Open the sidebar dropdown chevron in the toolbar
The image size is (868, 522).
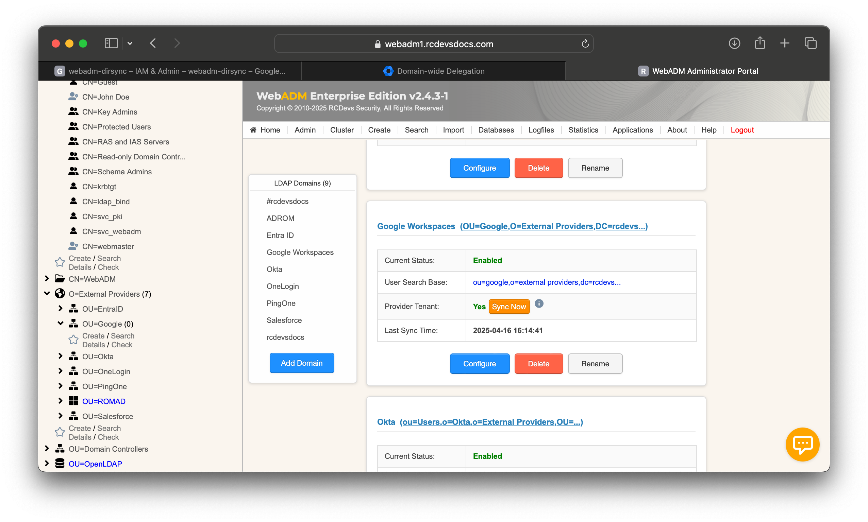point(130,43)
